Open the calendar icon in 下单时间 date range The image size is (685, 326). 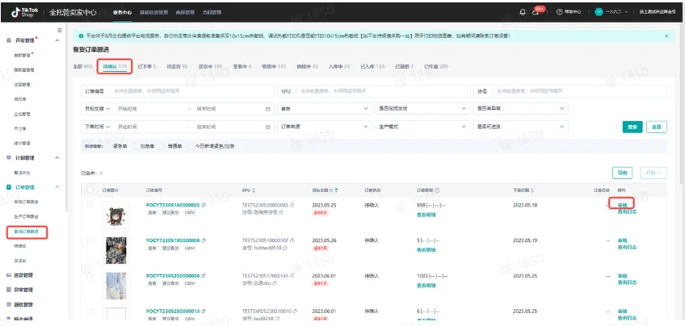pyautogui.click(x=268, y=127)
